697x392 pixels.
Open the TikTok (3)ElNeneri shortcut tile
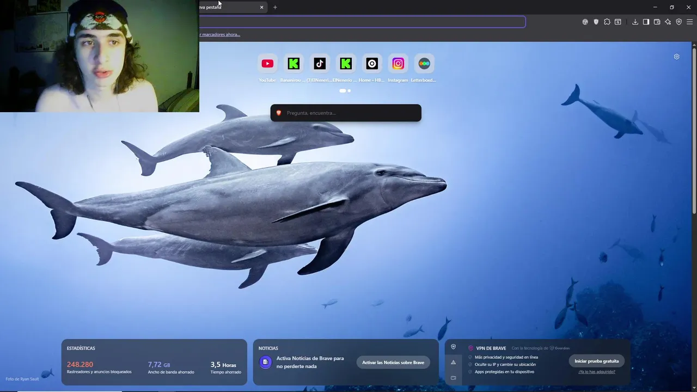320,64
